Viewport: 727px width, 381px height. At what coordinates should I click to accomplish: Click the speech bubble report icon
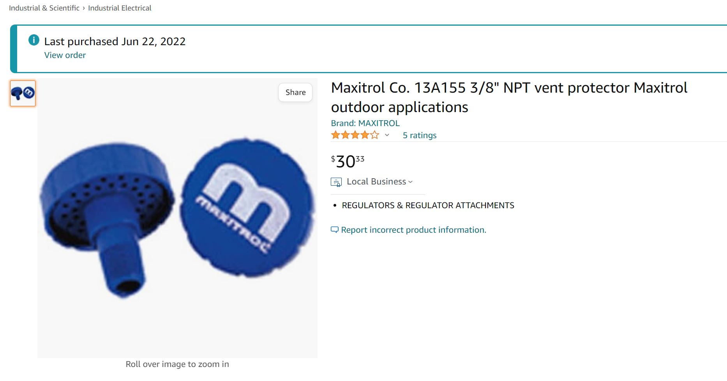click(334, 230)
